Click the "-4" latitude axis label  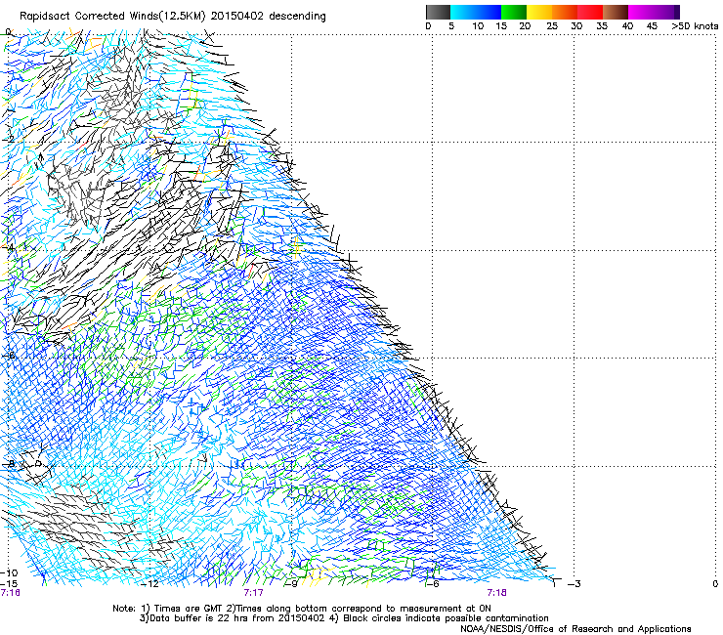pyautogui.click(x=8, y=247)
